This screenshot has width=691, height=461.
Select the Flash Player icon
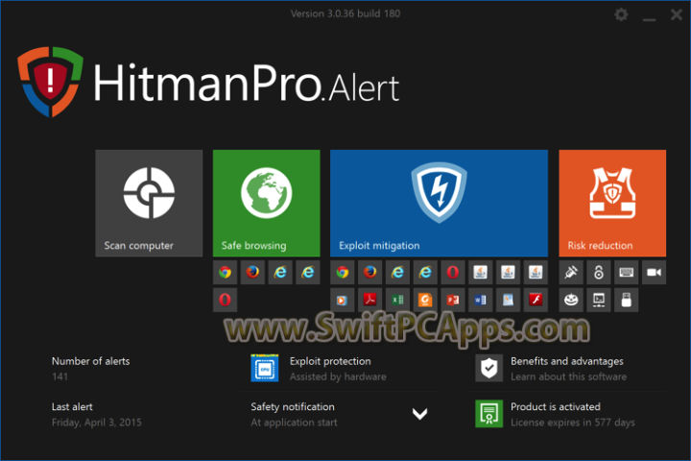coord(536,300)
